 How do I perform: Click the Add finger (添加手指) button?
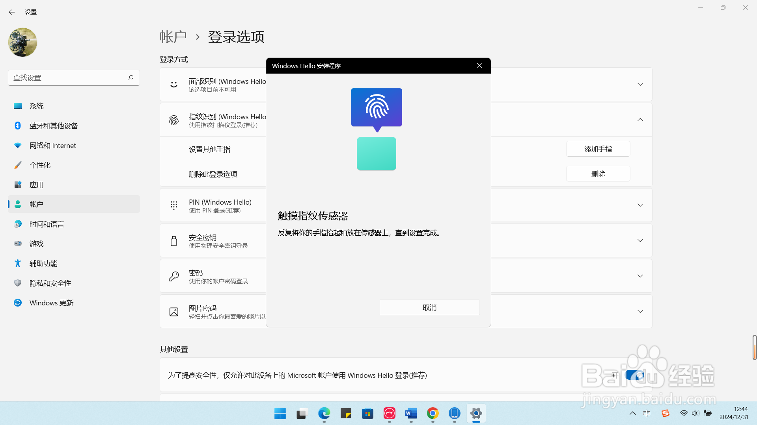[x=598, y=149]
